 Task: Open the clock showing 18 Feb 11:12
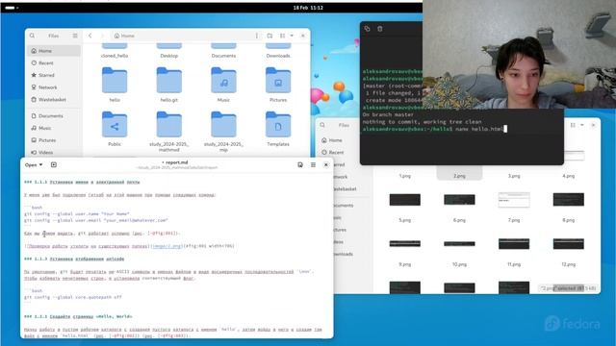pyautogui.click(x=308, y=8)
